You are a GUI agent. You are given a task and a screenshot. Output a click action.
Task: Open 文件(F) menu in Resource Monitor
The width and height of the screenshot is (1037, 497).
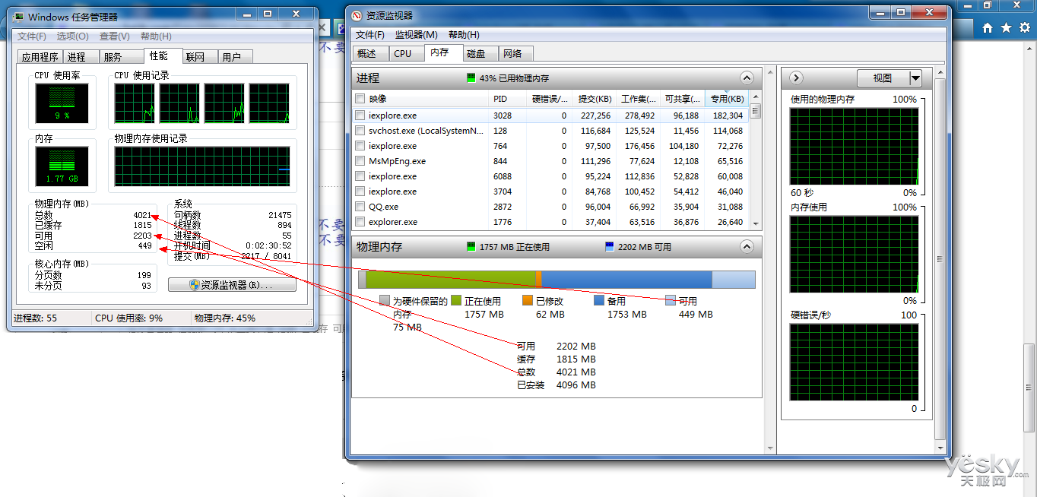click(371, 35)
